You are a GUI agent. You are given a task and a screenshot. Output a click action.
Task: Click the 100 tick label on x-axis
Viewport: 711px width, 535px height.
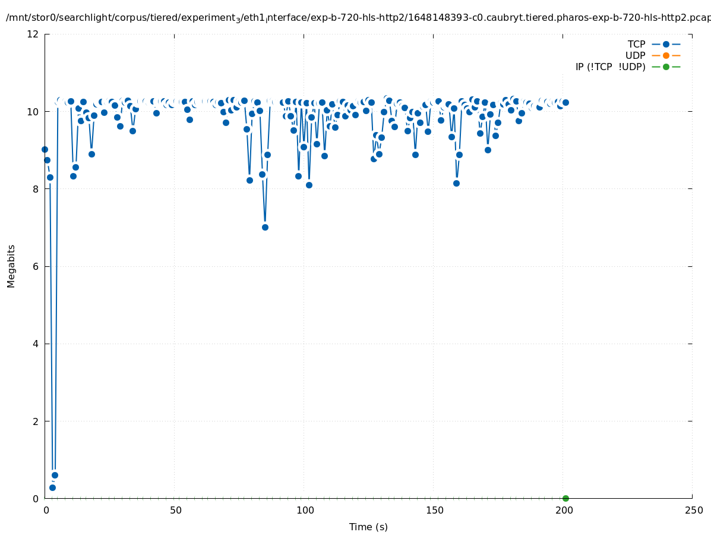pos(305,510)
